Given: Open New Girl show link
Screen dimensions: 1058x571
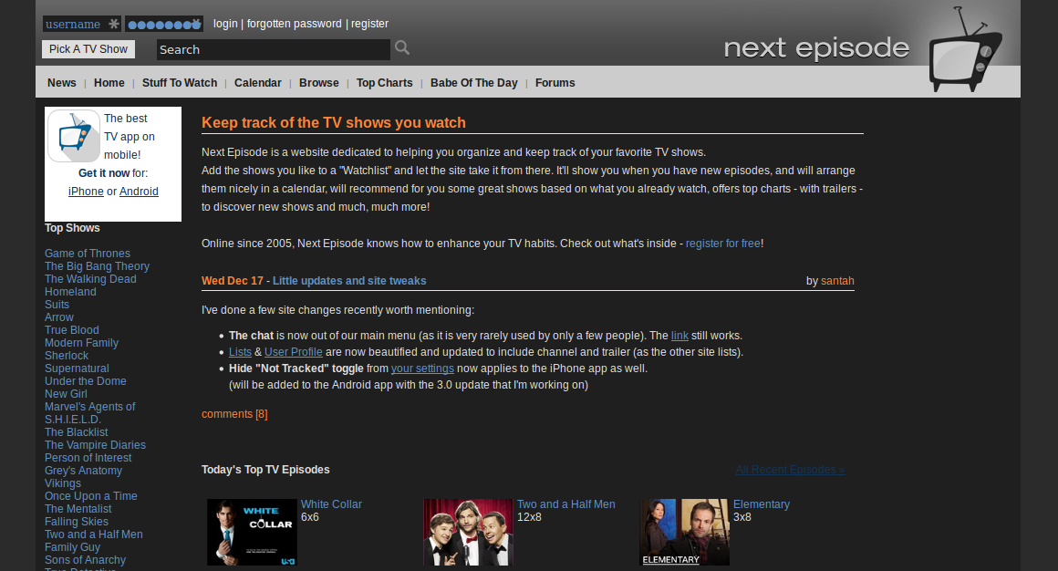Looking at the screenshot, I should 66,395.
